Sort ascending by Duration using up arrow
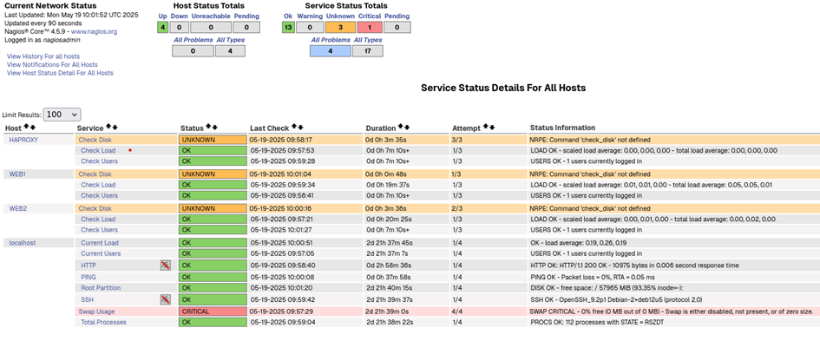820x341 pixels. 401,128
